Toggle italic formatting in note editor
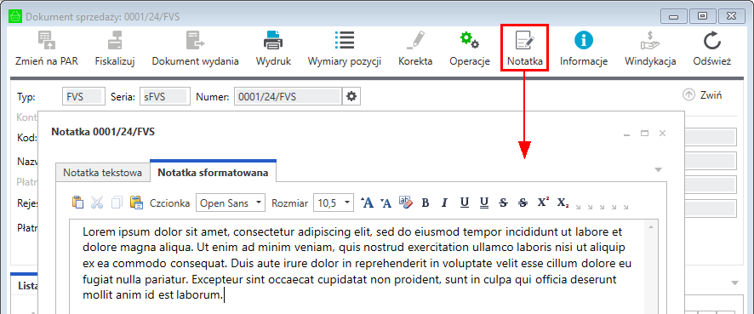Screen dimensions: 754x314 [444, 203]
